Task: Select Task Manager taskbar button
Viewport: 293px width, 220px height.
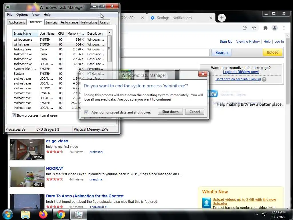Action: 78,214
